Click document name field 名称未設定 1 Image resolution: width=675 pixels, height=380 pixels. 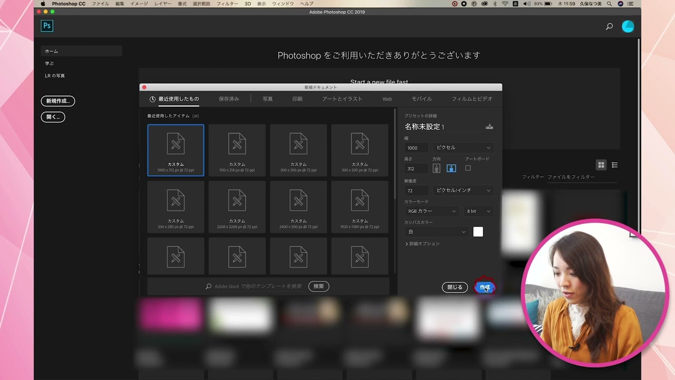pyautogui.click(x=443, y=127)
